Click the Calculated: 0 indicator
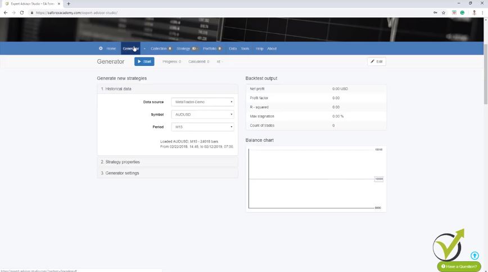Image resolution: width=488 pixels, height=272 pixels. coord(198,62)
